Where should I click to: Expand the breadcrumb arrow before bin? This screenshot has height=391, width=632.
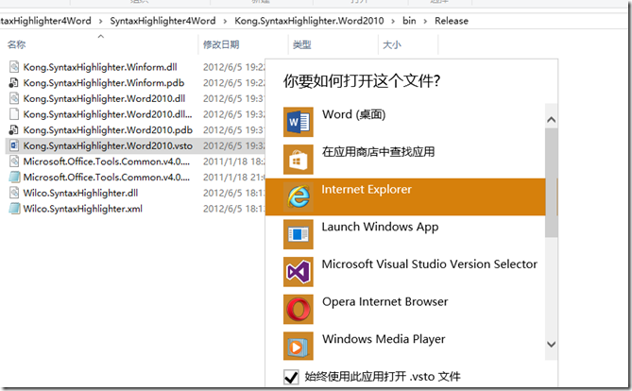coord(393,21)
